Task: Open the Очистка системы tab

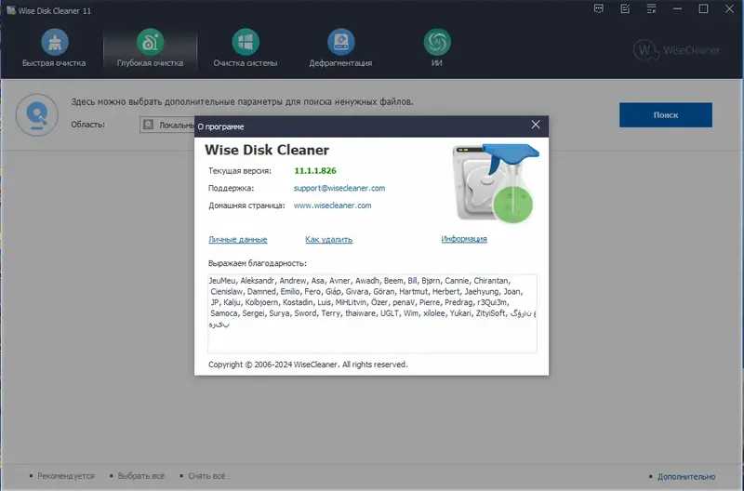Action: (x=246, y=48)
